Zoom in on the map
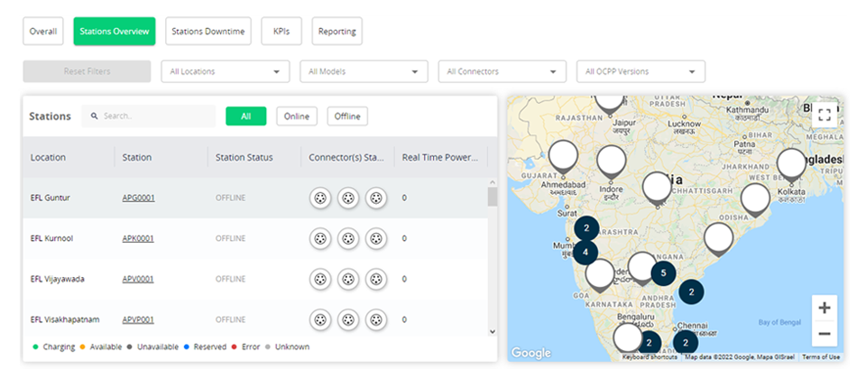Image resolution: width=866 pixels, height=379 pixels. (x=825, y=308)
